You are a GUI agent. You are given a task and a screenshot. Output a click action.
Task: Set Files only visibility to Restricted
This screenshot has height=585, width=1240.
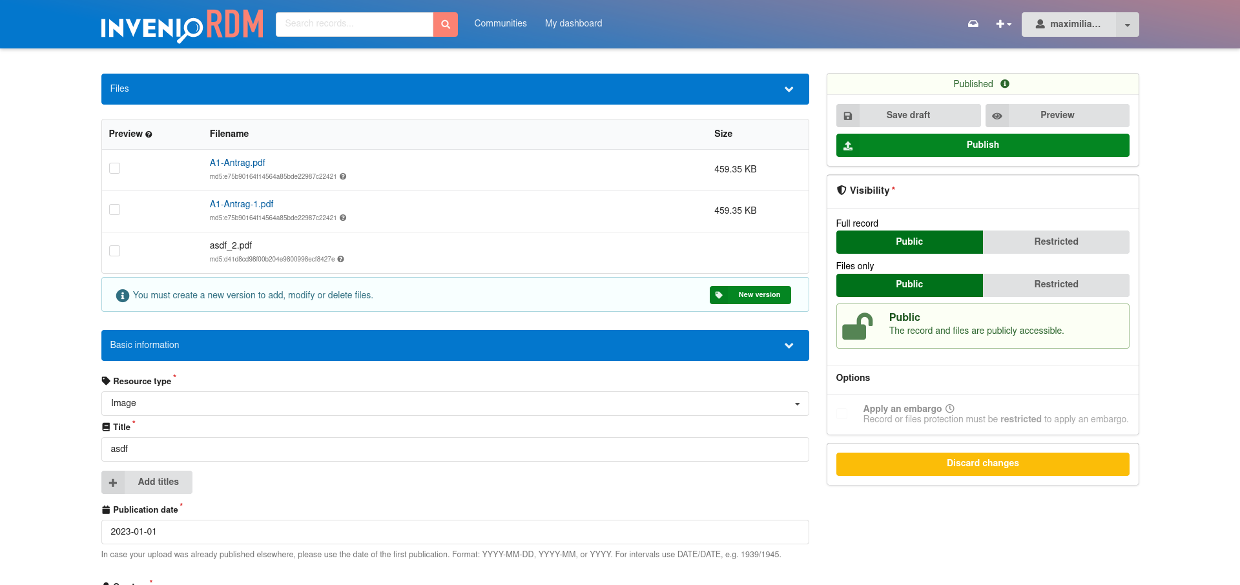[1056, 285]
